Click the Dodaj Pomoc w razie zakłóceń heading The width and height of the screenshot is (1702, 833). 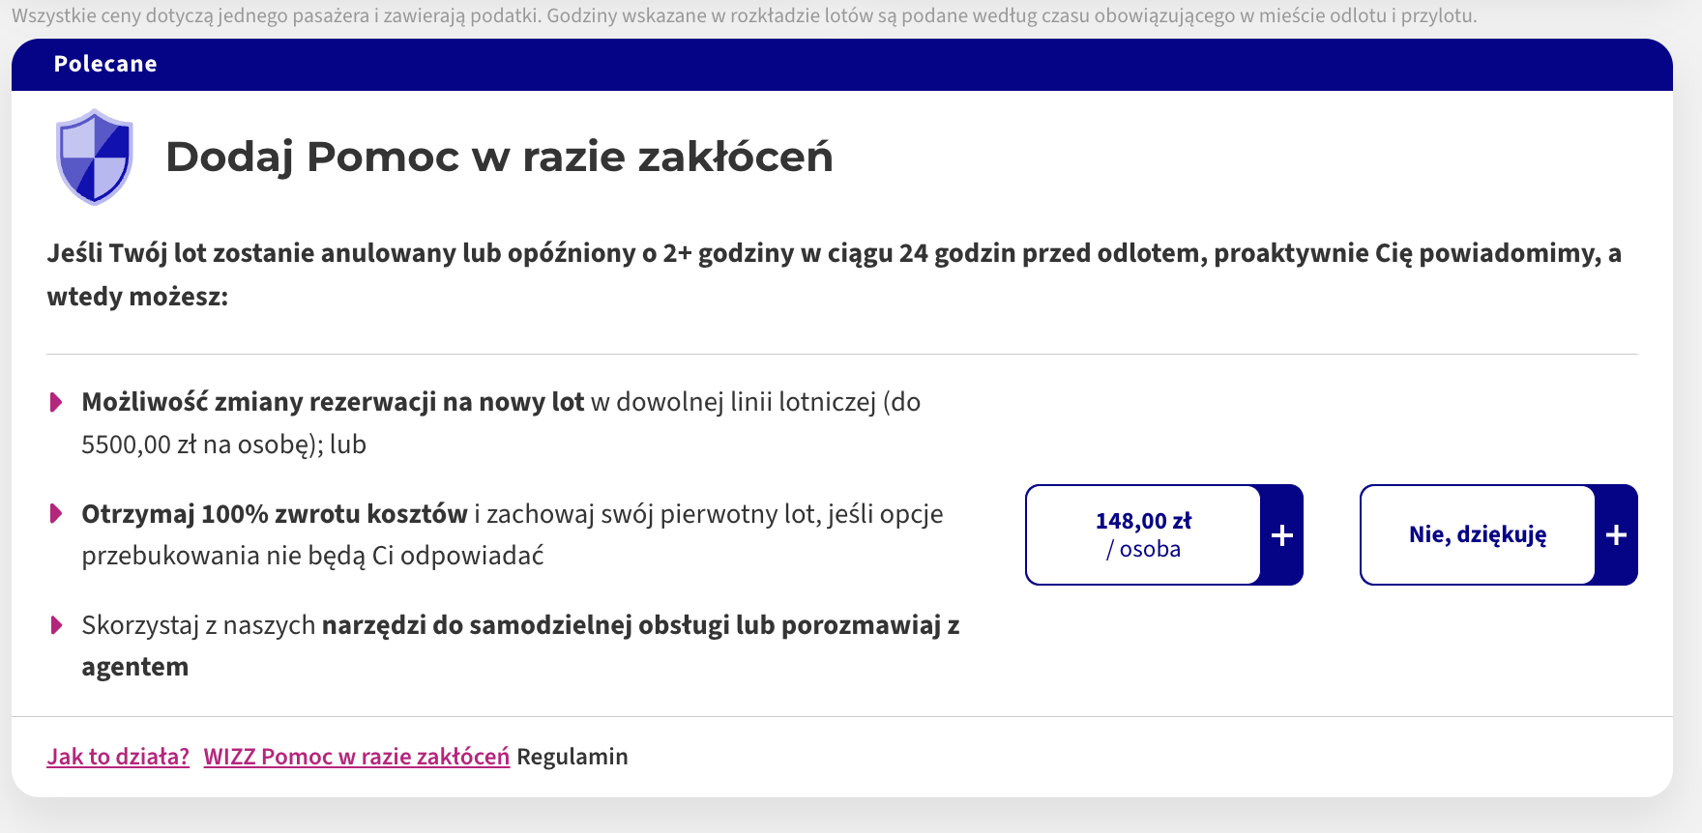click(x=499, y=157)
